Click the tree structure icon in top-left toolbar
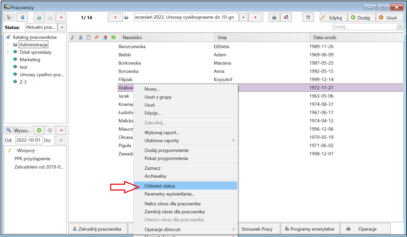This screenshot has height=237, width=407. (9, 17)
